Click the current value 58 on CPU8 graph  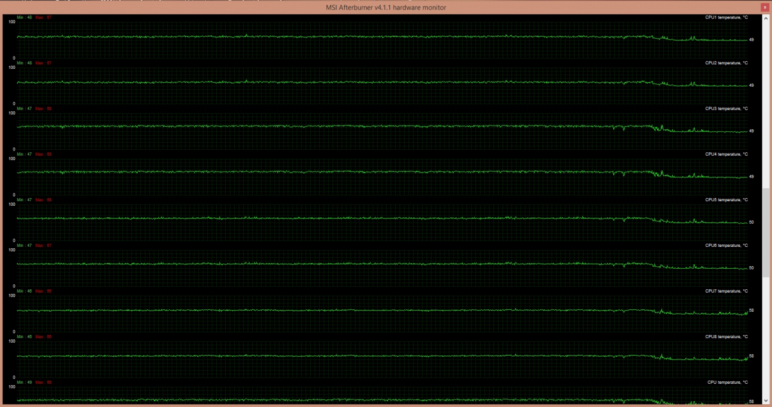click(751, 356)
